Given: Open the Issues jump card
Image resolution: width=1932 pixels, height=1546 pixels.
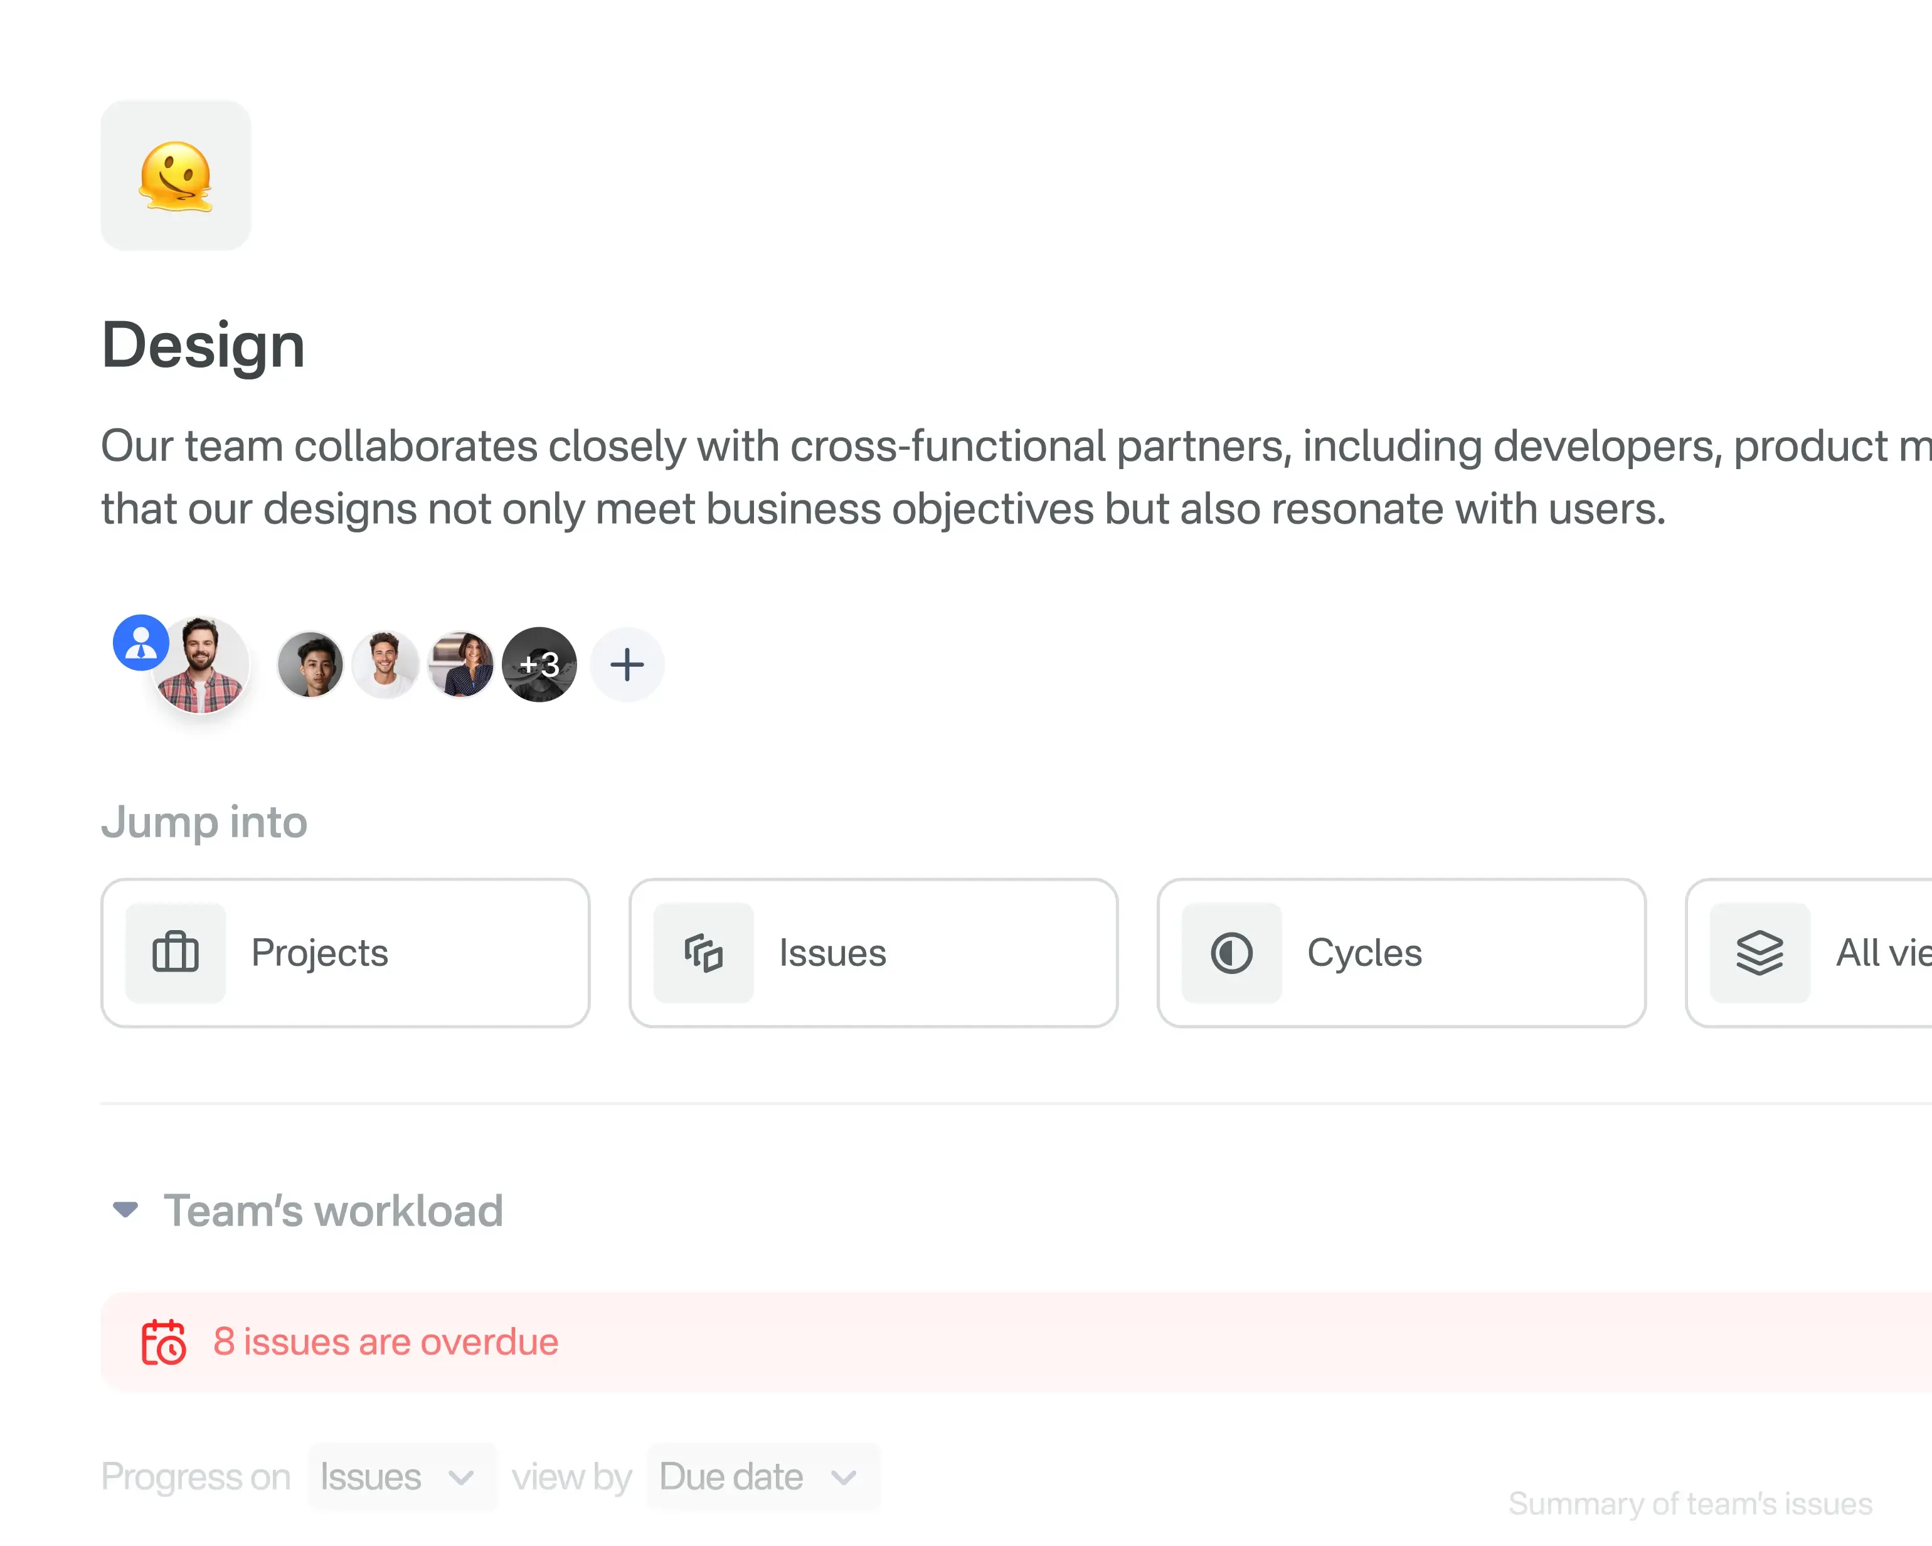Looking at the screenshot, I should point(873,953).
